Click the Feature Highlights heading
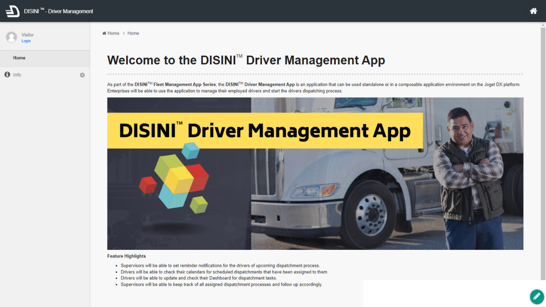The height and width of the screenshot is (307, 546). point(126,256)
